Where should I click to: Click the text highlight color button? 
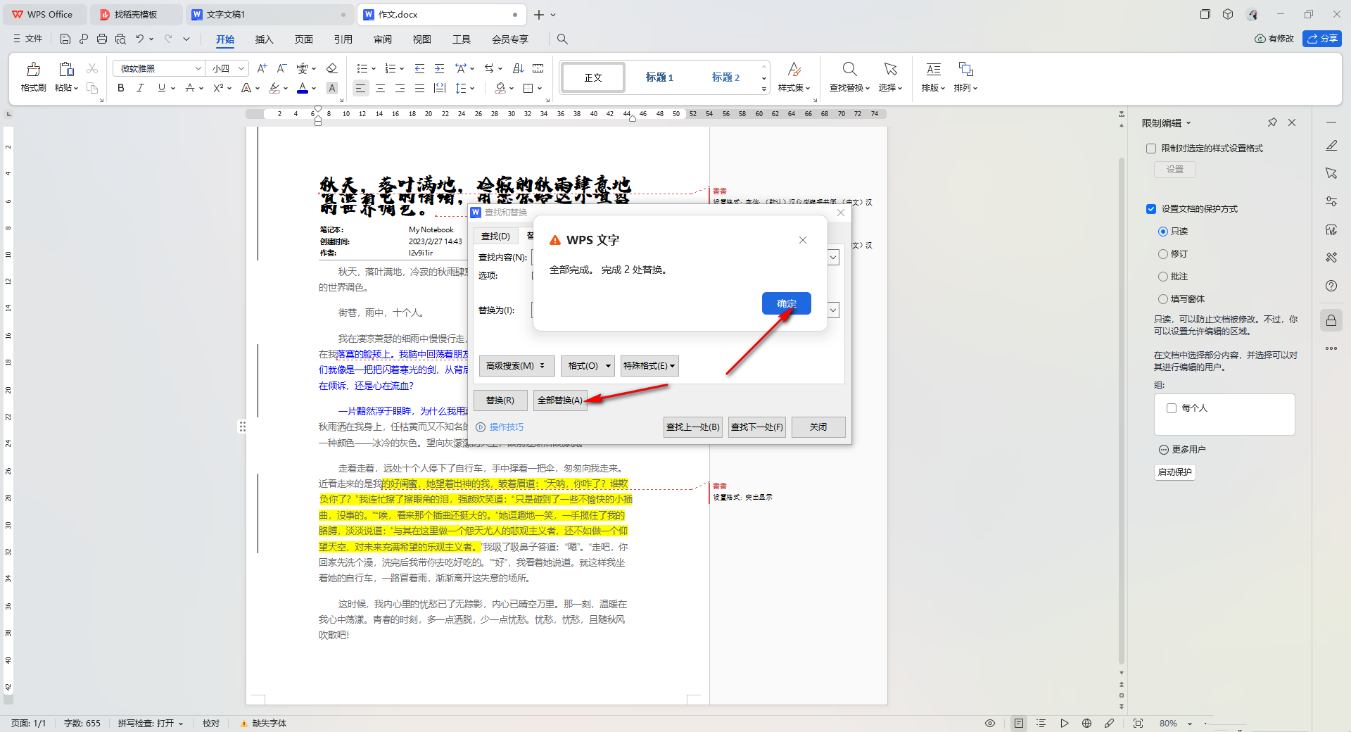(x=274, y=88)
